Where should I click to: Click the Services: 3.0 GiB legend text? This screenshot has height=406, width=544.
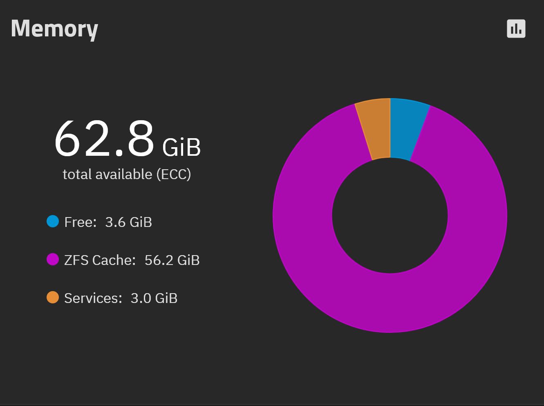(x=121, y=298)
